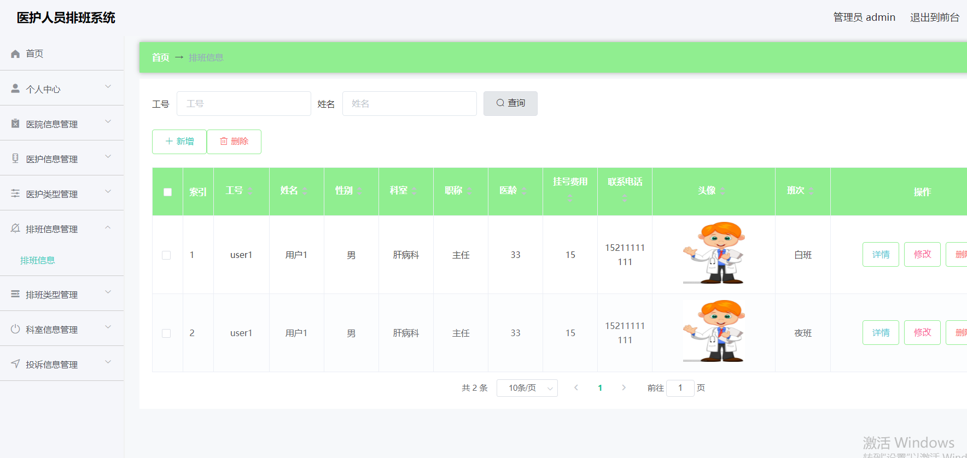967x458 pixels.
Task: Expand the 医院信息管理 menu chevron
Action: coord(108,121)
